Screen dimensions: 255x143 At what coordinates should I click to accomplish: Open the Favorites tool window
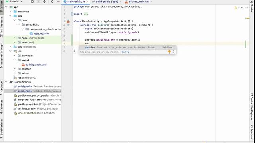2,107
